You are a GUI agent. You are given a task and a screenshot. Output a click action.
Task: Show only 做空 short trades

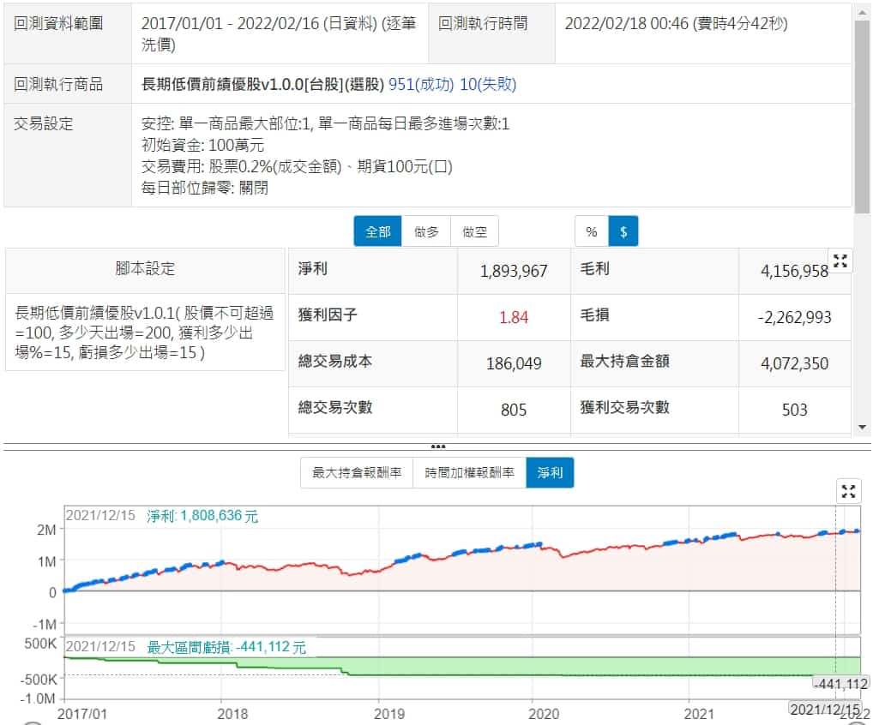click(474, 231)
